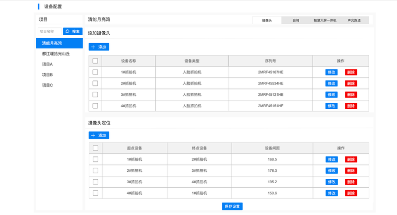The image size is (397, 215).
Task: Click the 项目名称 search input field
Action: 50,31
